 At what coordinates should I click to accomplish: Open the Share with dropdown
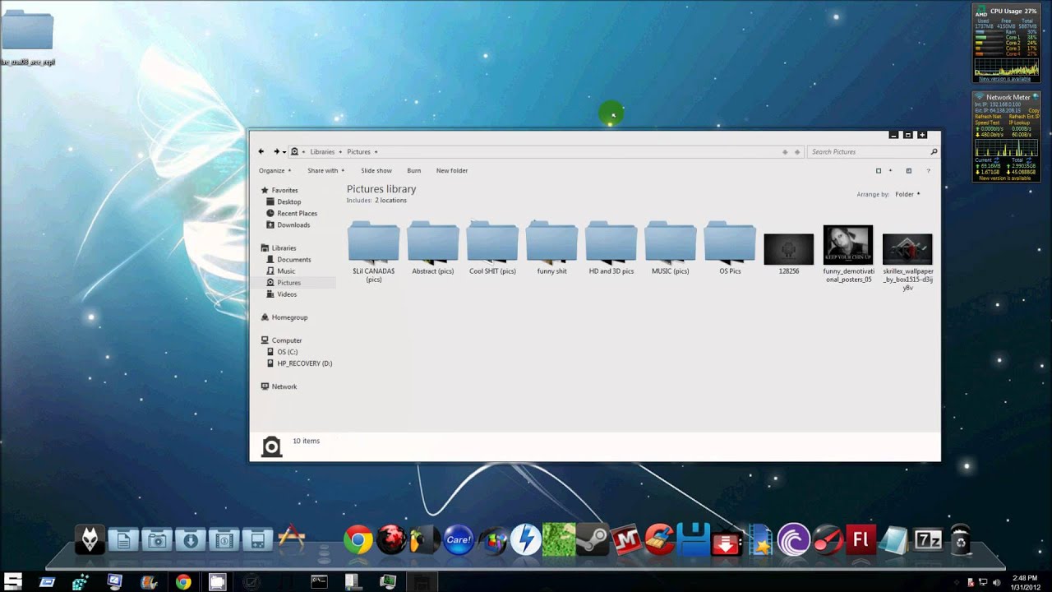pos(325,171)
